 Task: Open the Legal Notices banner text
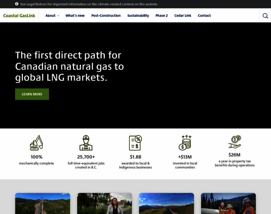coord(89,4)
